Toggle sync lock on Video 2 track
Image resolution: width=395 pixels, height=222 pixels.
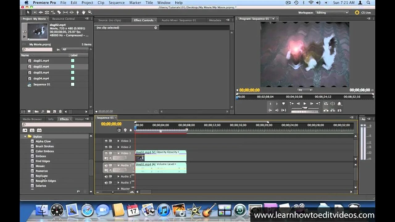click(x=110, y=147)
